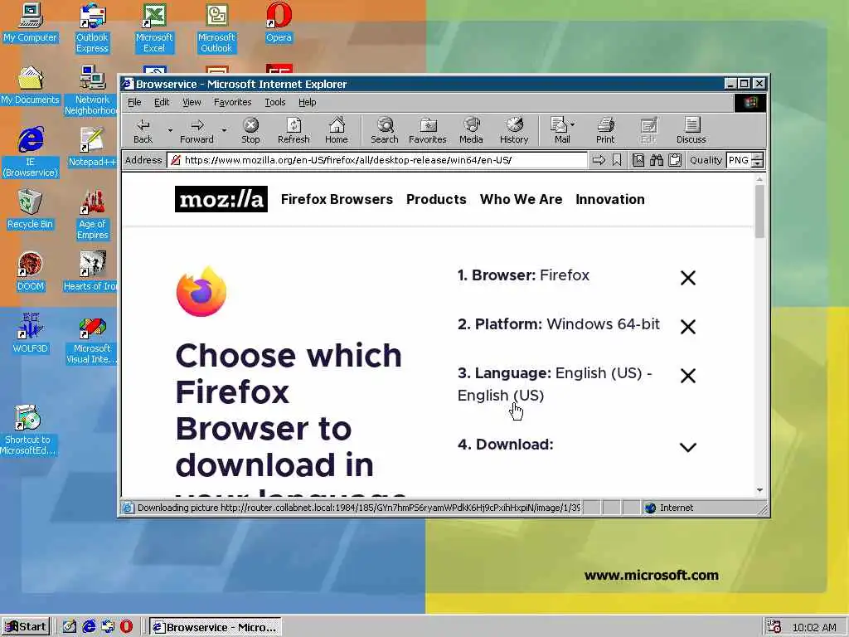Screen dimensions: 849x637
Task: Open the Start menu
Action: tap(26, 627)
